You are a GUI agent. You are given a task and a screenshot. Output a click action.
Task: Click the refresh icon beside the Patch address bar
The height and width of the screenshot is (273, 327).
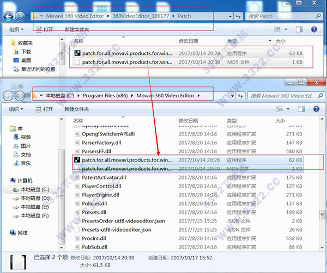(x=238, y=16)
